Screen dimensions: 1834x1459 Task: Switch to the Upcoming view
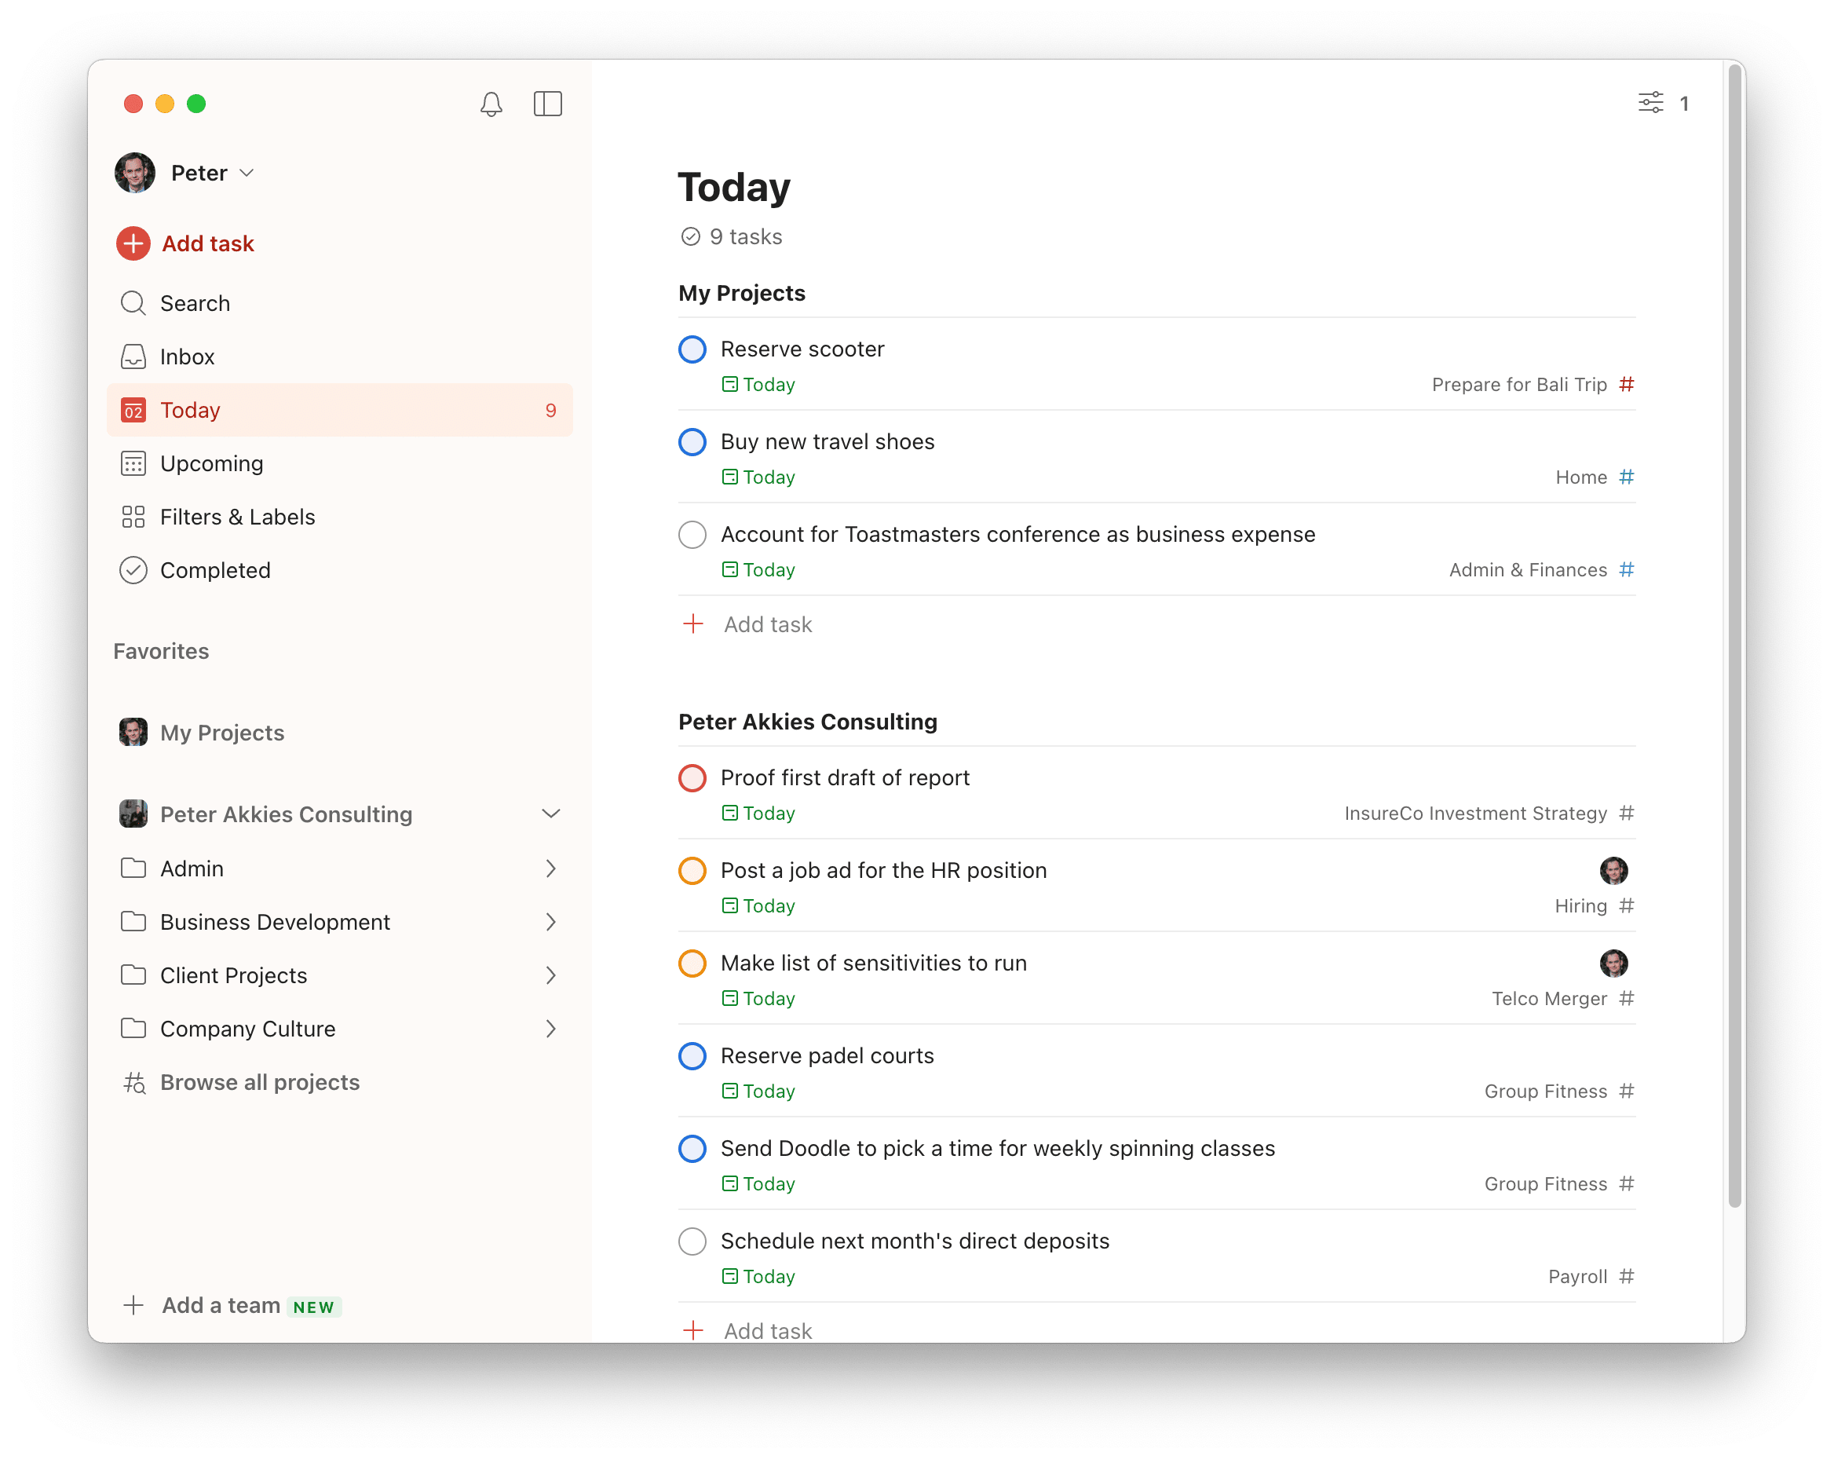(211, 463)
